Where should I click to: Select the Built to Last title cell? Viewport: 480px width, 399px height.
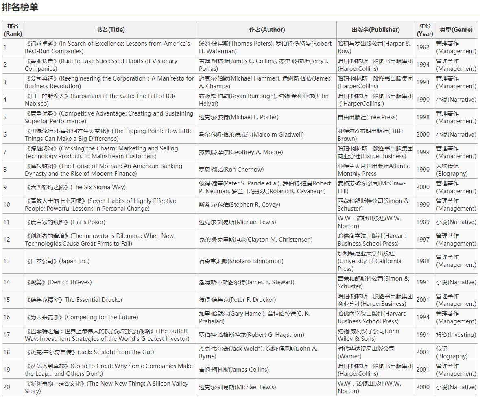point(111,65)
